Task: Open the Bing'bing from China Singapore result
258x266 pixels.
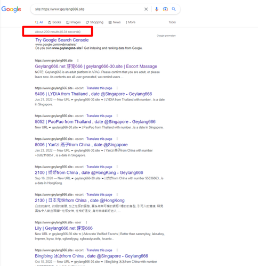Action: pyautogui.click(x=91, y=256)
